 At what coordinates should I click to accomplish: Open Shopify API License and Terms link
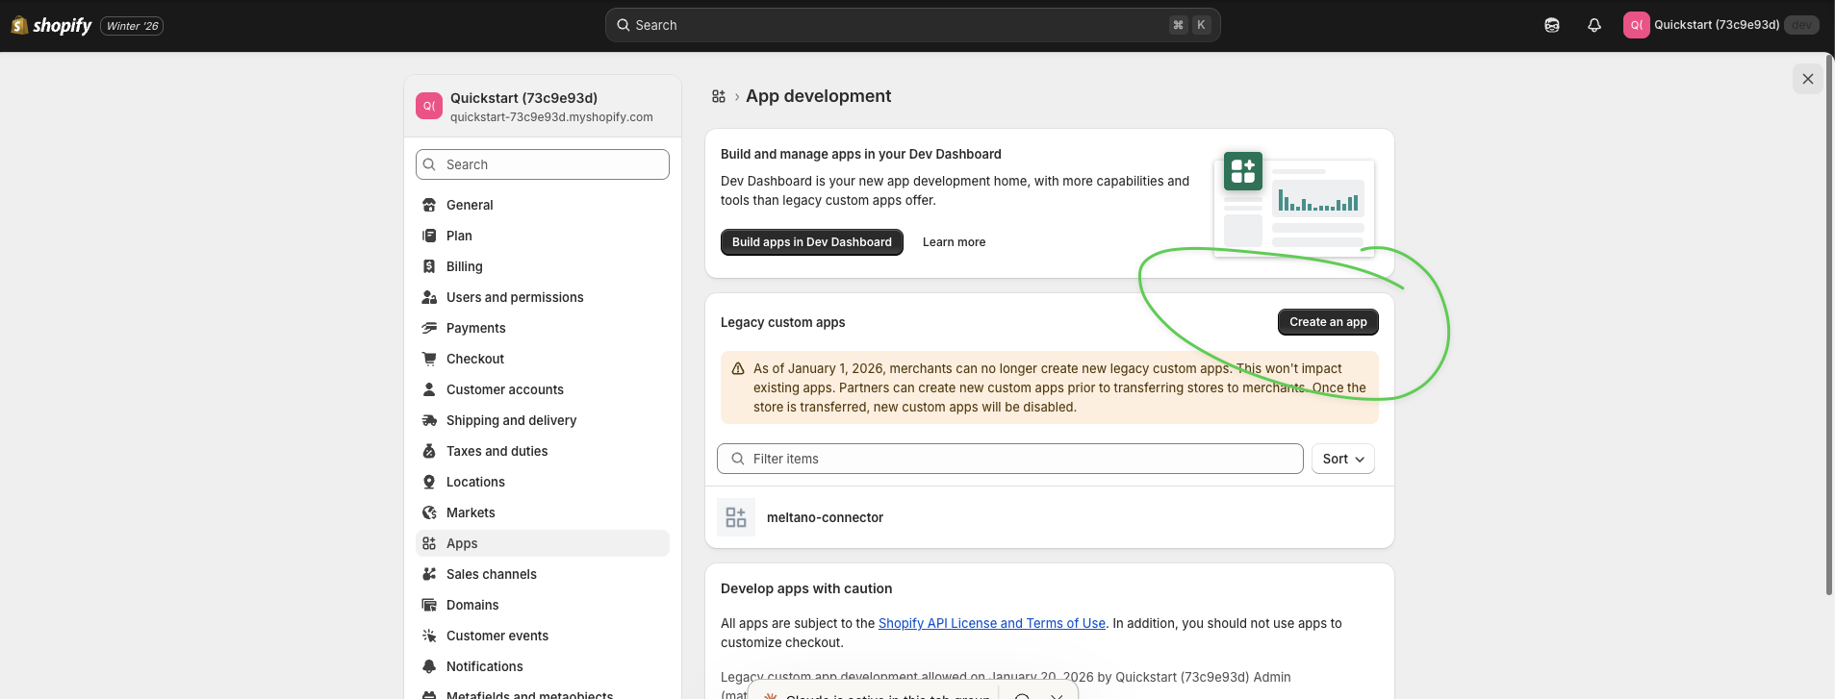(992, 623)
